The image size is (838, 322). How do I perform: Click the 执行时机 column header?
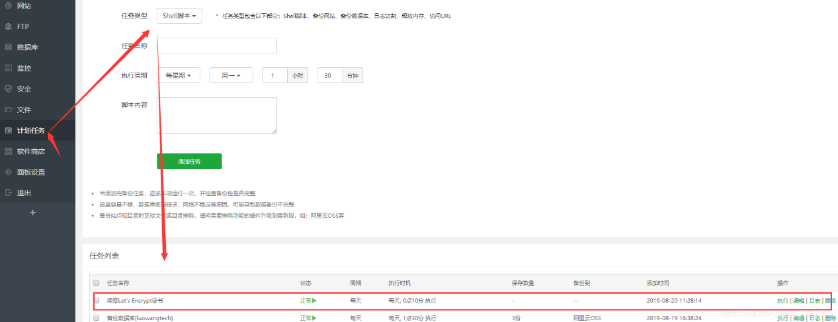point(399,283)
